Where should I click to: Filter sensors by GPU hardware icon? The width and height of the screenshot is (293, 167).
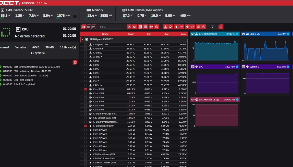tap(135, 27)
